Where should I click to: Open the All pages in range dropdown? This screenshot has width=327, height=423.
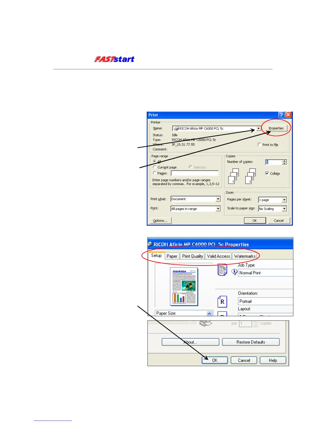pos(218,209)
